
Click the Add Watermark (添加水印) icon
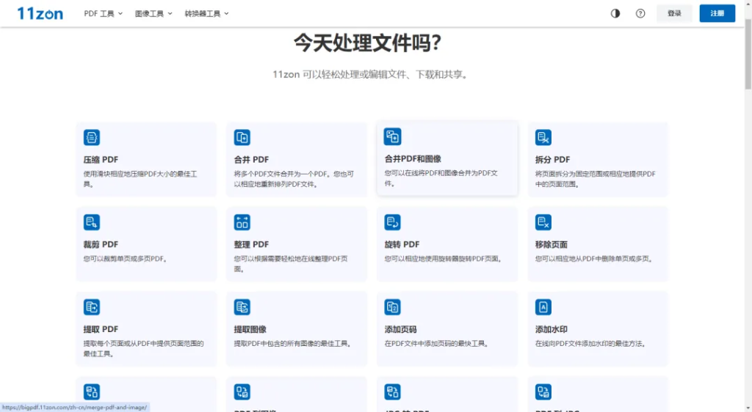tap(543, 307)
